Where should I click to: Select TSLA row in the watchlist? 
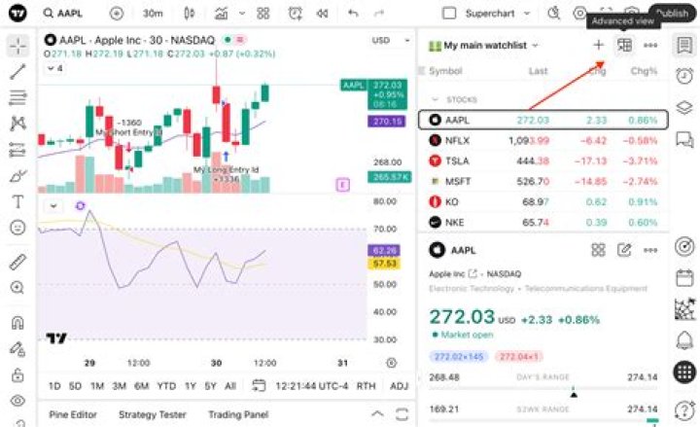pos(542,160)
